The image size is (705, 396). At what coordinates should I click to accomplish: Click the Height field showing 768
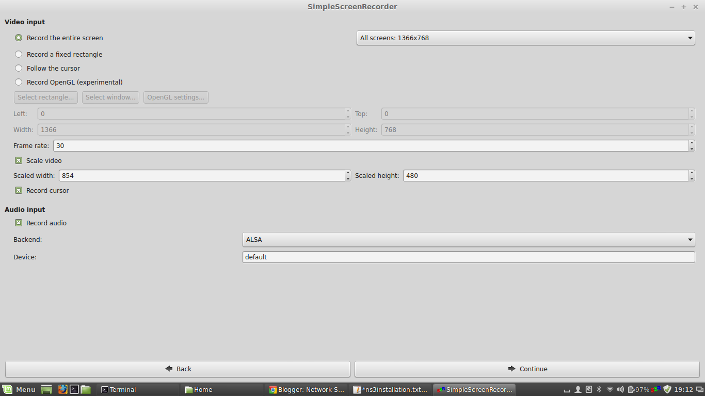pyautogui.click(x=535, y=130)
